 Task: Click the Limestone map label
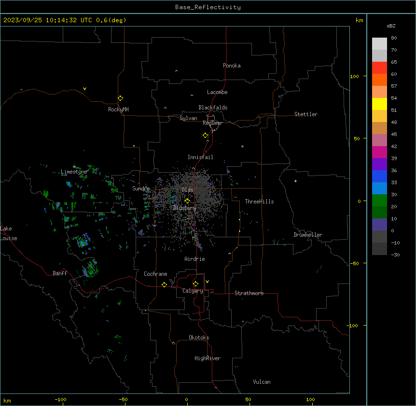74,172
